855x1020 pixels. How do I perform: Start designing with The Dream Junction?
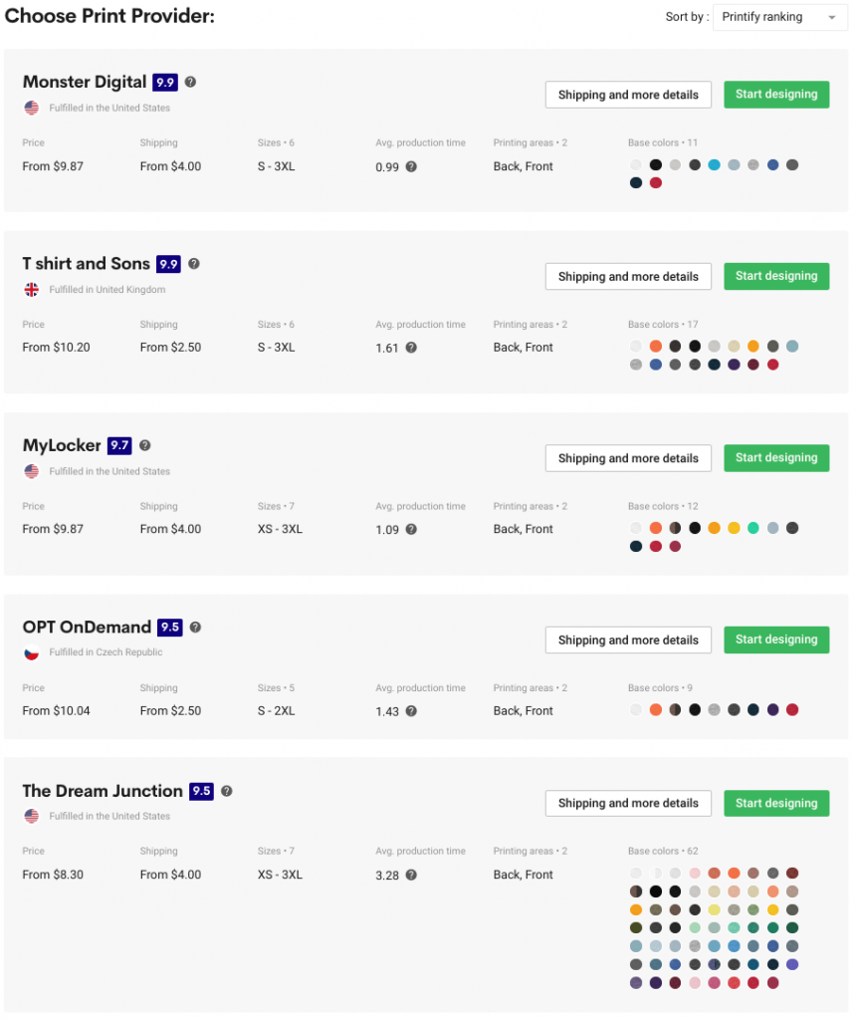pos(776,803)
